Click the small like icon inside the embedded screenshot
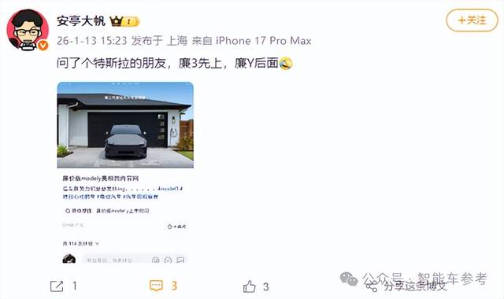Viewport: 504px width, 299px height. [170, 227]
